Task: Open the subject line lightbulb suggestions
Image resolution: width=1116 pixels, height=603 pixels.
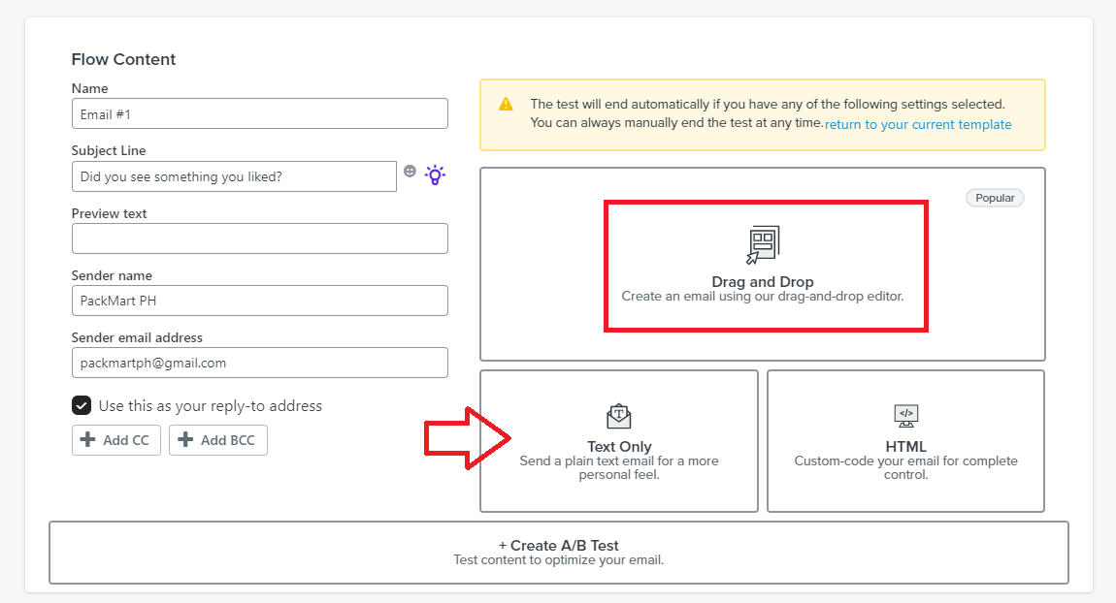Action: [435, 175]
